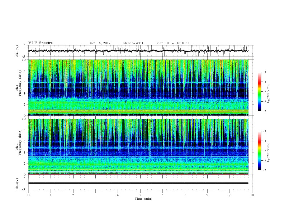Click the time axis tick label "3"

[x=95, y=195]
